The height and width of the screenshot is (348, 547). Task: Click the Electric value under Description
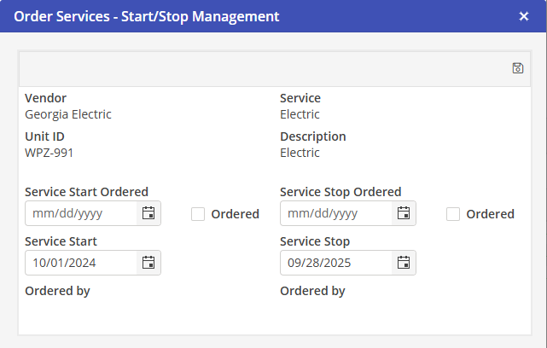300,153
